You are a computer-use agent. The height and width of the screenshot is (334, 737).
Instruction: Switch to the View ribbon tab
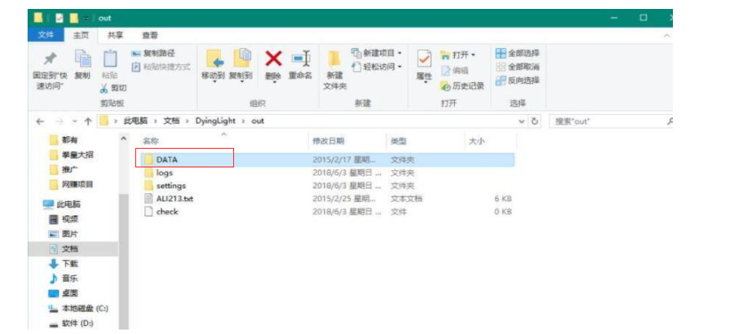pyautogui.click(x=150, y=36)
